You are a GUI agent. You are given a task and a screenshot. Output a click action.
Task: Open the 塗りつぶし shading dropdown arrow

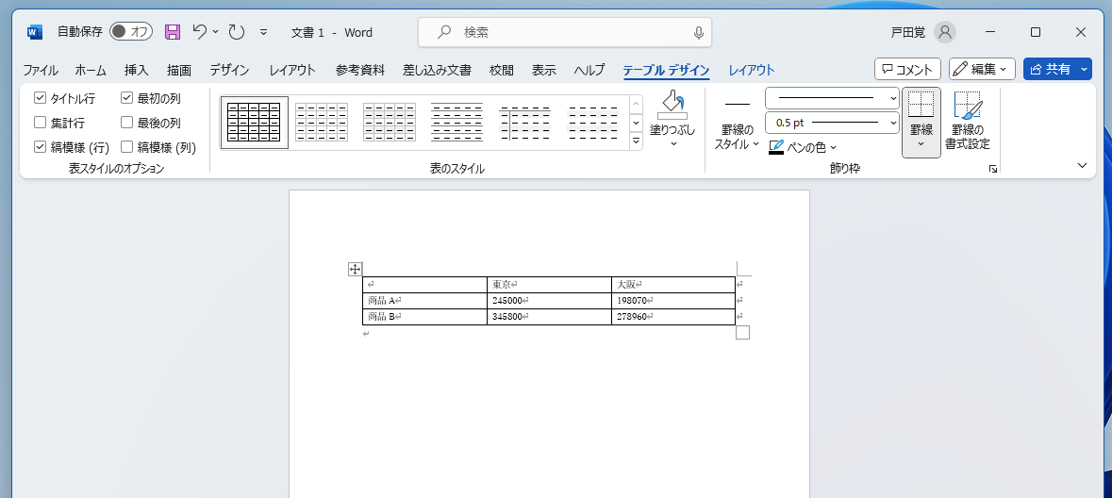[x=673, y=144]
